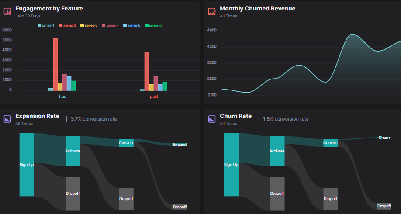401x214 pixels.
Task: Open the Expansion Rate title
Action: coord(37,116)
